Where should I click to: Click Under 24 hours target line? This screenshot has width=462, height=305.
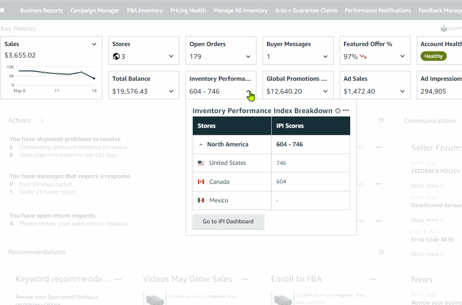[47, 192]
